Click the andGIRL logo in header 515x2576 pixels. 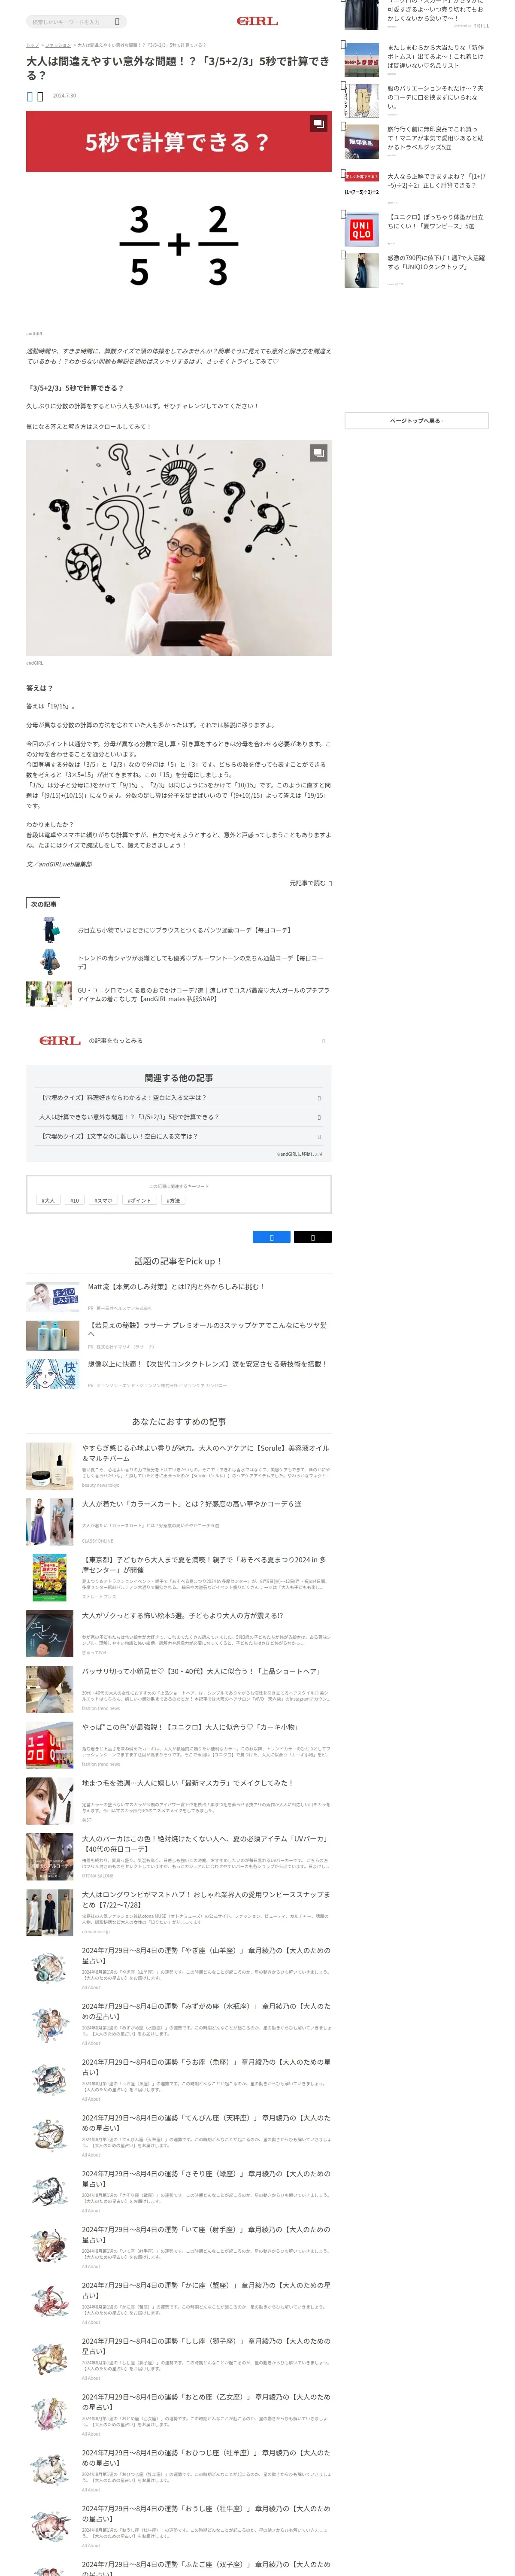pyautogui.click(x=257, y=20)
